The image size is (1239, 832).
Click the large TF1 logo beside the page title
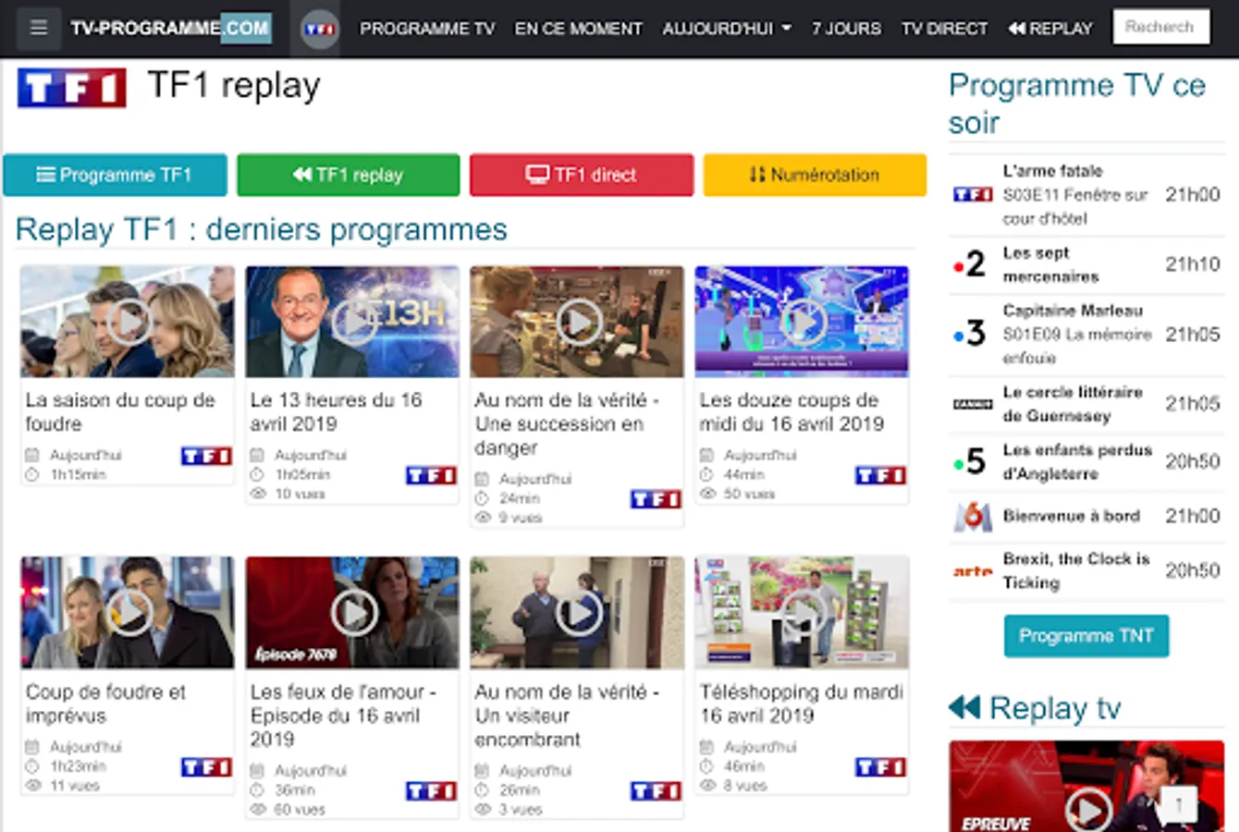pyautogui.click(x=71, y=87)
